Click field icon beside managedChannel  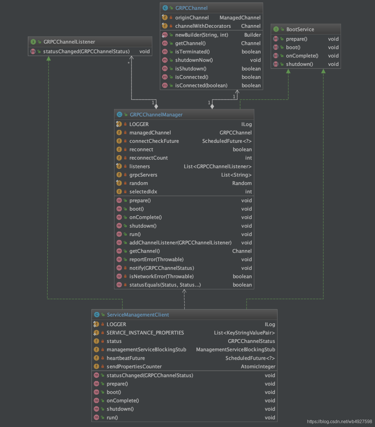(x=119, y=133)
